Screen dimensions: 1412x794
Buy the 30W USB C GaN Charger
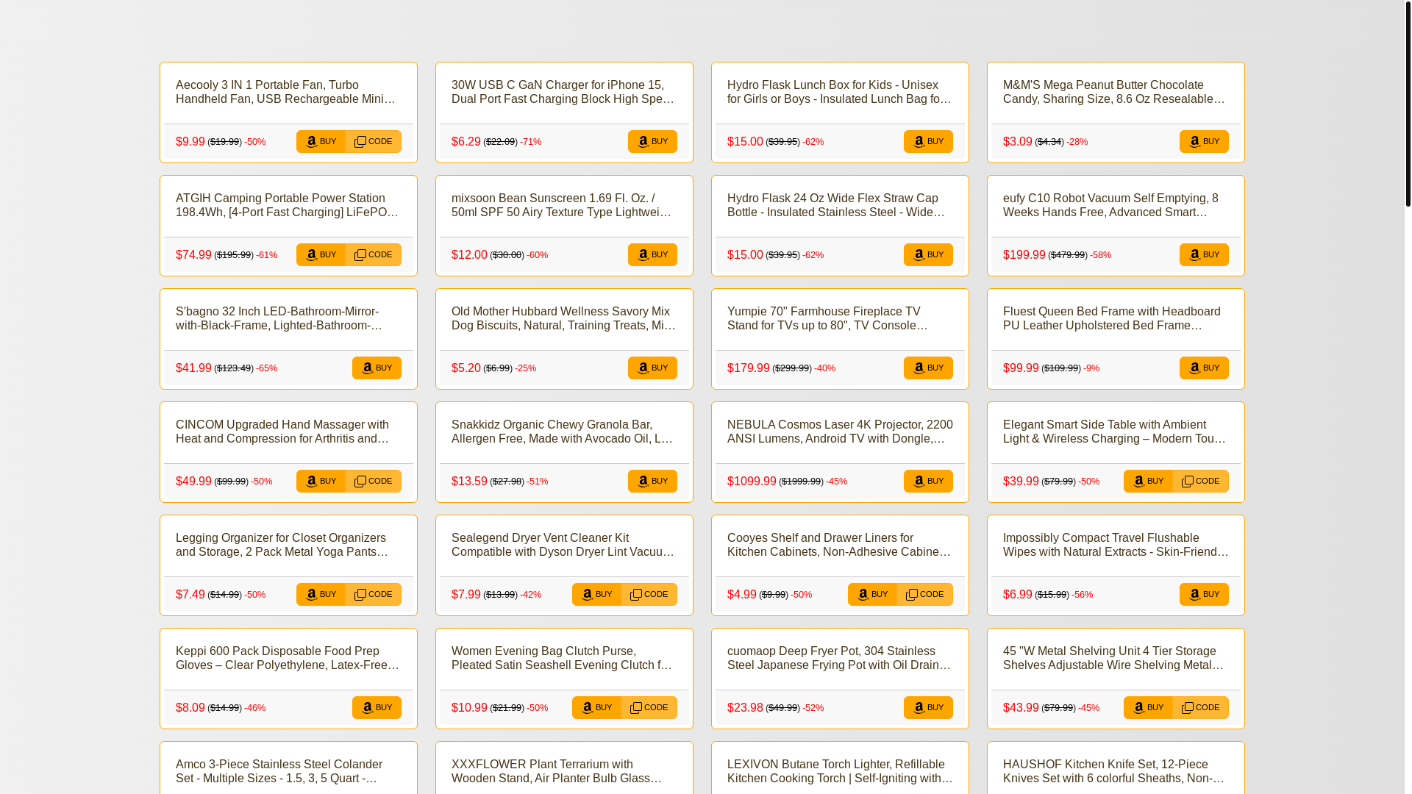pos(652,142)
